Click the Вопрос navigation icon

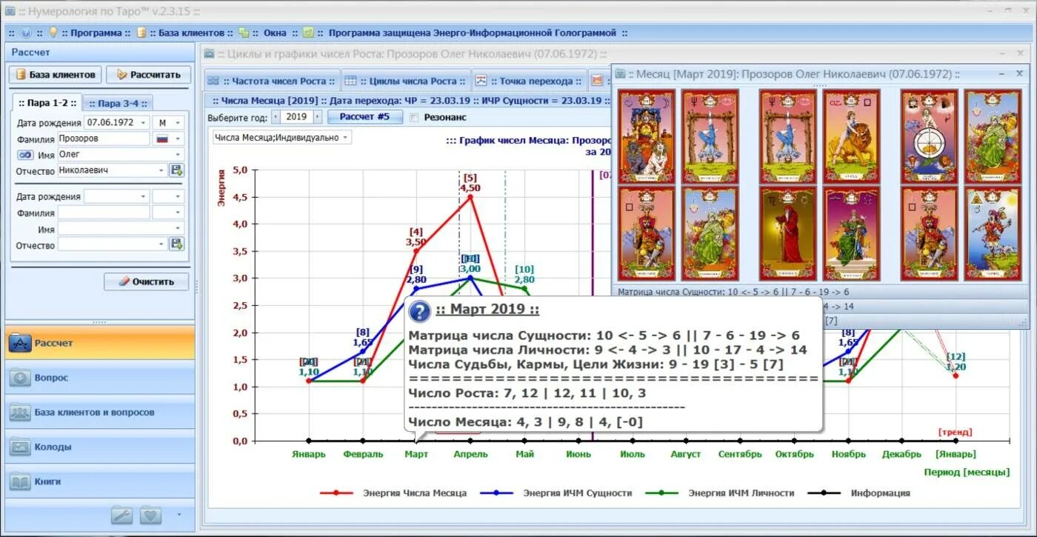(21, 378)
